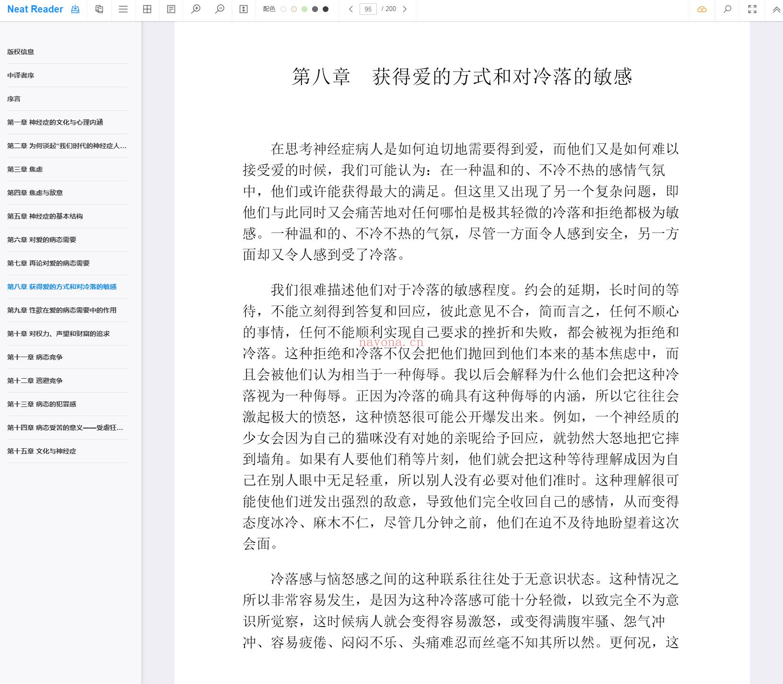This screenshot has height=684, width=783.
Task: Click the Neat Reader logo text
Action: [x=35, y=9]
